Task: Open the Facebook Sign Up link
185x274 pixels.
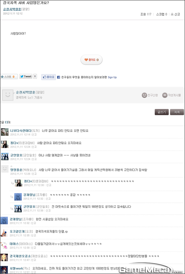Action: click(112, 77)
